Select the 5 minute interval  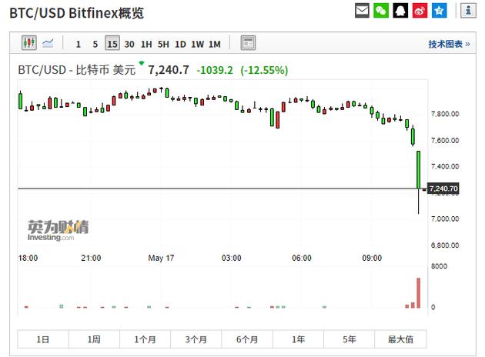95,44
